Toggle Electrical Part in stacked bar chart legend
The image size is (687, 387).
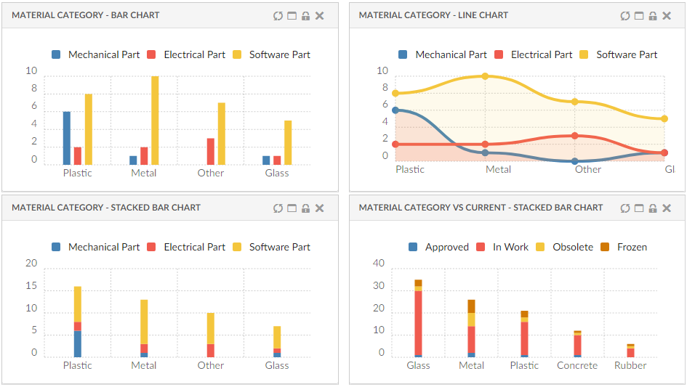pos(194,247)
